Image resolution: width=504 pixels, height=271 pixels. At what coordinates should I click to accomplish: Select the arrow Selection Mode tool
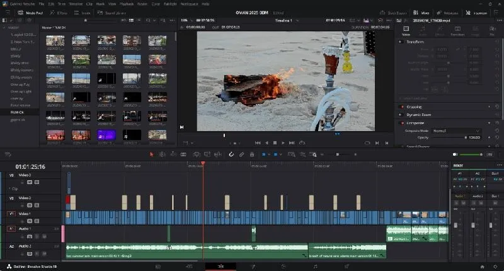(151, 154)
